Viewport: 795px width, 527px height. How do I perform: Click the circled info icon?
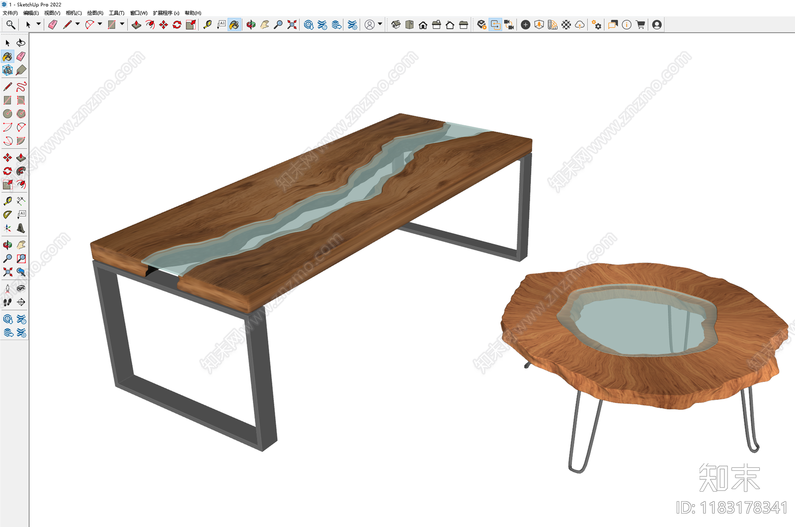tap(627, 24)
